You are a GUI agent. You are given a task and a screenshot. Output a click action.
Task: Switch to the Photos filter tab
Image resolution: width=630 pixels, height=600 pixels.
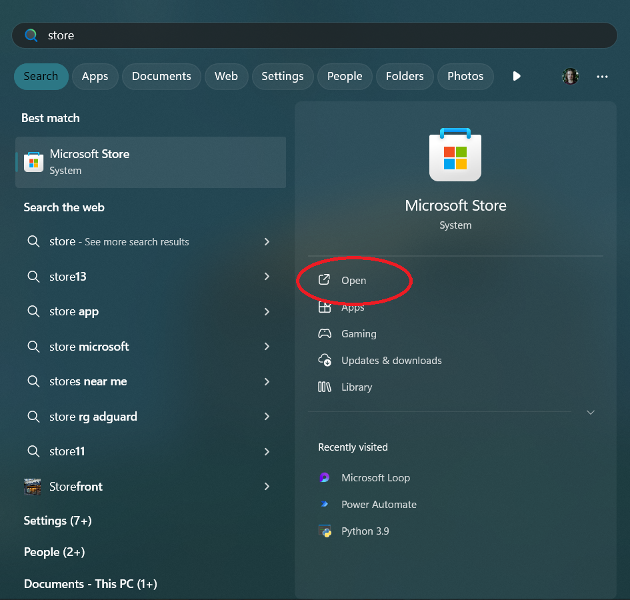[465, 77]
